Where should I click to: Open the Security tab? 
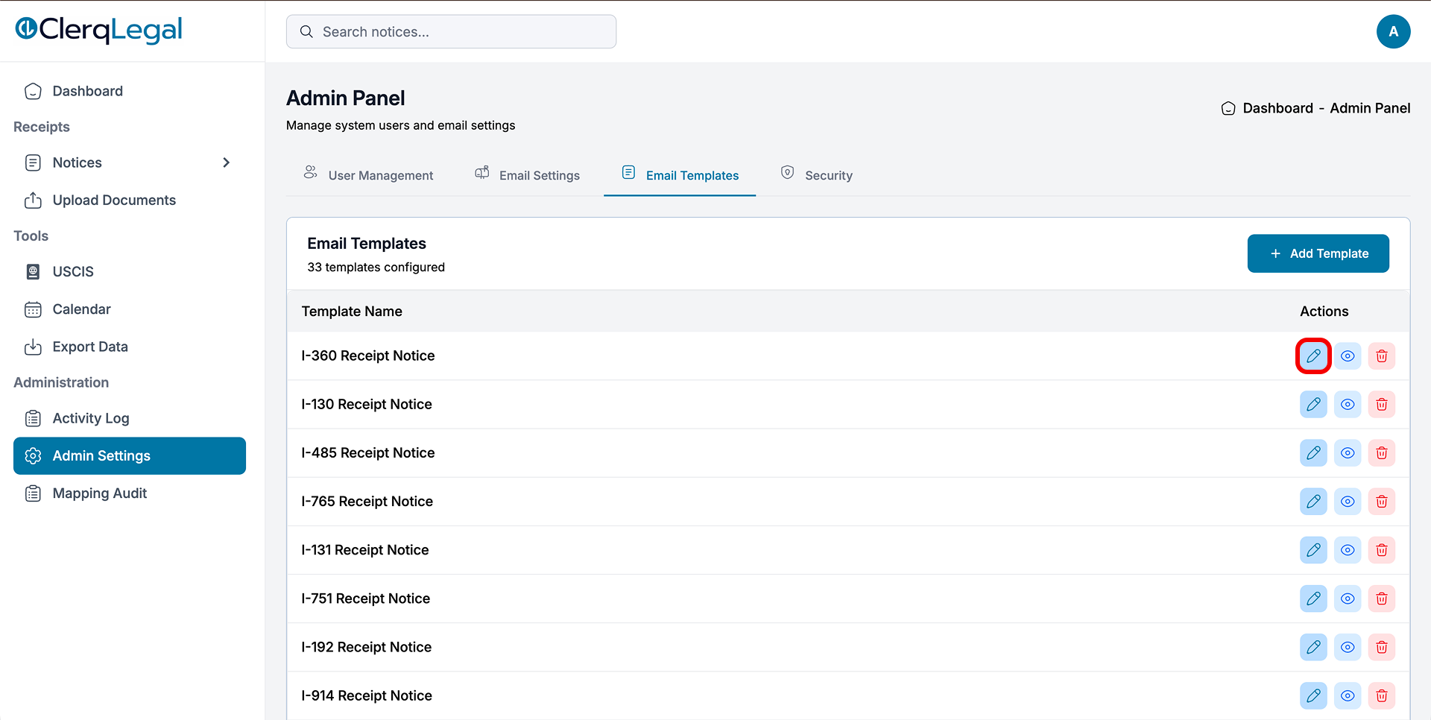coord(816,174)
